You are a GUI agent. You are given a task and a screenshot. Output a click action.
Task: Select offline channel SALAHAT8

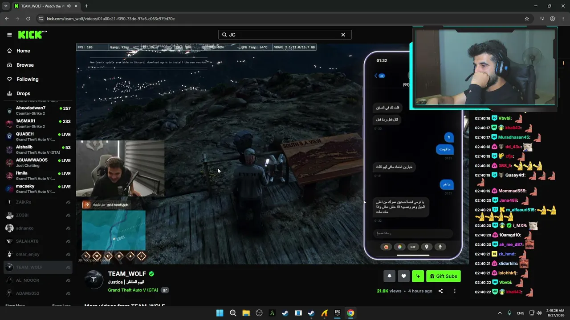pyautogui.click(x=38, y=241)
